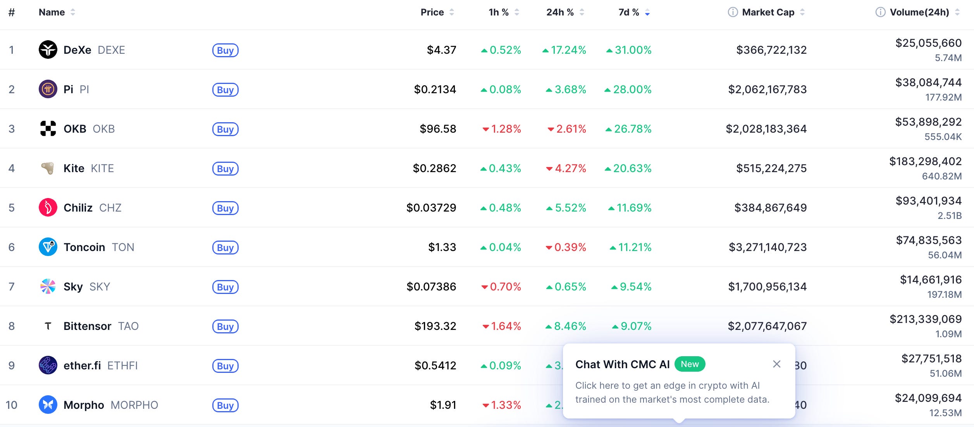The width and height of the screenshot is (974, 427).
Task: Click the DeXe coin logo icon
Action: tap(48, 50)
